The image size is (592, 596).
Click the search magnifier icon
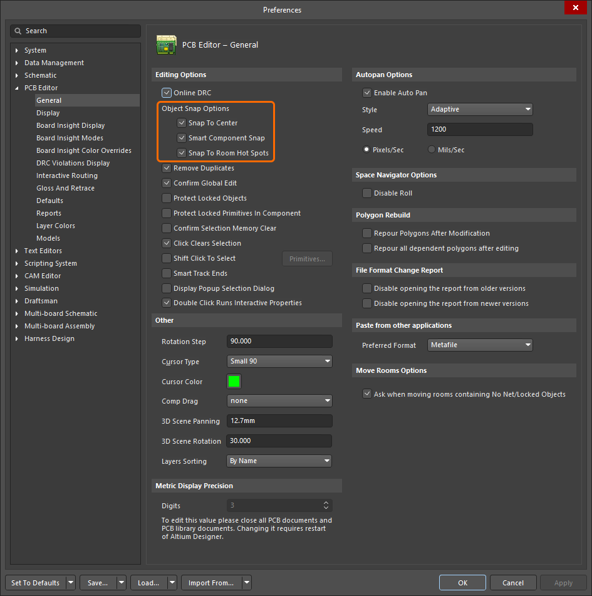click(x=18, y=31)
